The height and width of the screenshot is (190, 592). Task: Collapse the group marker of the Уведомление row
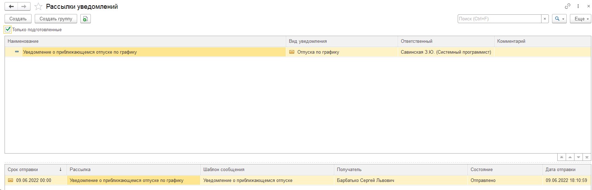[16, 52]
